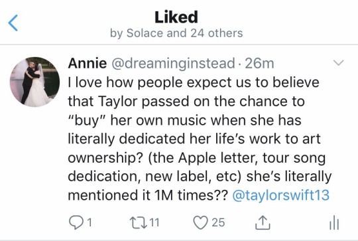Screen dimensions: 358x241
Task: Click 'by Solace and 24 others' subtitle
Action: [176, 33]
